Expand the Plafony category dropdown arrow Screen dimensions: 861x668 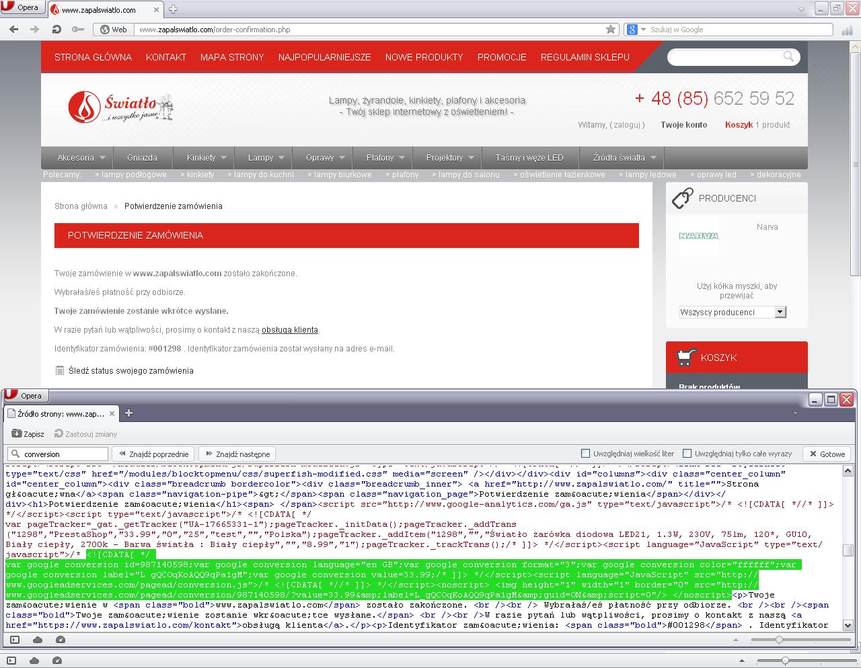pyautogui.click(x=402, y=158)
